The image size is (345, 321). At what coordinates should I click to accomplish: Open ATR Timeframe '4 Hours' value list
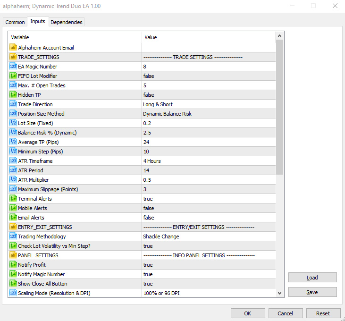[209, 161]
